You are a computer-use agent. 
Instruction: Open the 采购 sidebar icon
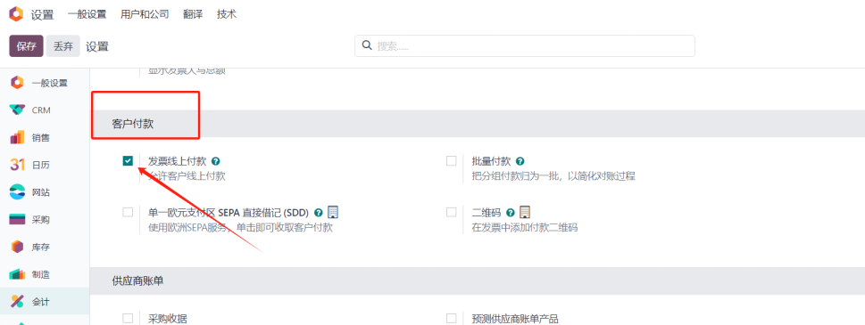[x=17, y=219]
